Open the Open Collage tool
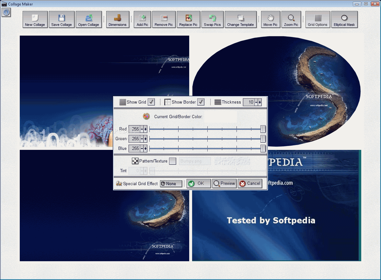381x280 pixels. (x=88, y=20)
